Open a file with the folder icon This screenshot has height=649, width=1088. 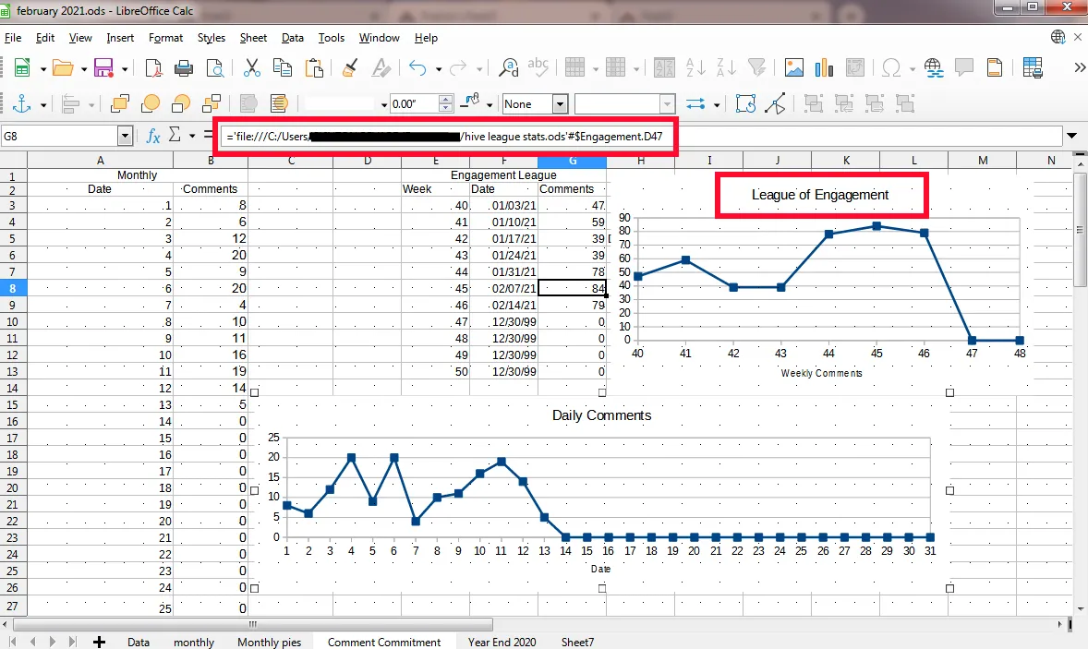(63, 67)
